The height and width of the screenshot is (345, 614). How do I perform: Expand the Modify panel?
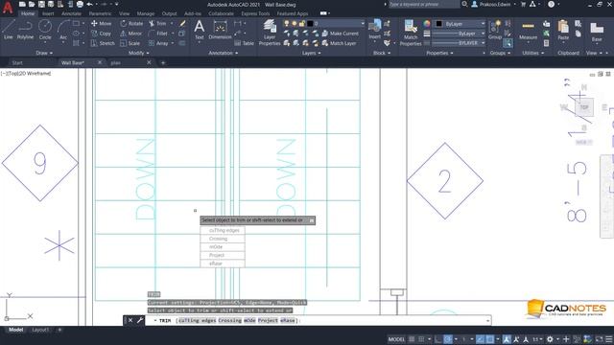(138, 53)
